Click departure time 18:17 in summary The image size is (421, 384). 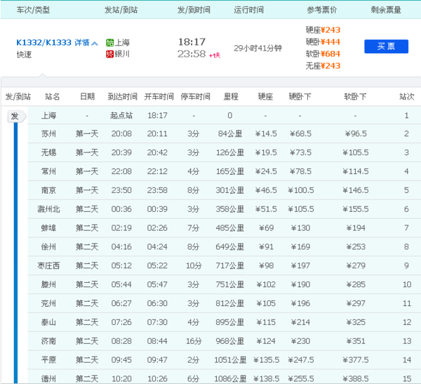coord(192,42)
